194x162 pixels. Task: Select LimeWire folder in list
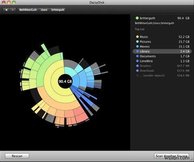coord(162,61)
